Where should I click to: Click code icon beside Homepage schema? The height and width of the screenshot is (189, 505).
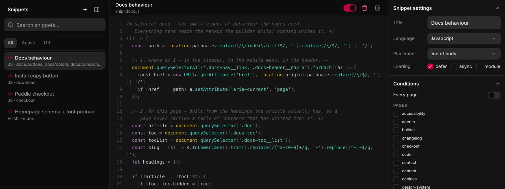tap(10, 112)
